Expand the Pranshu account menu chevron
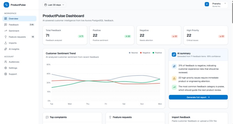The image size is (233, 124). pyautogui.click(x=225, y=3)
